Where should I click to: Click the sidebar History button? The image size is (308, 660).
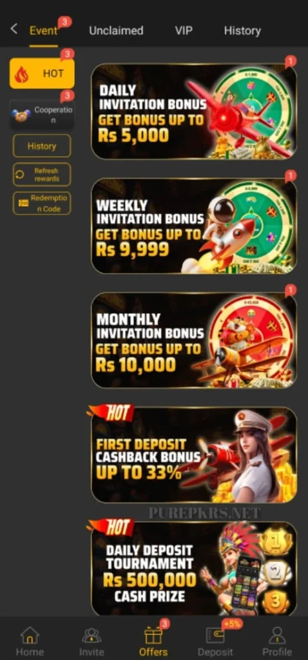tap(42, 146)
